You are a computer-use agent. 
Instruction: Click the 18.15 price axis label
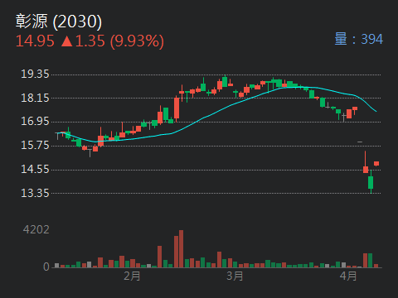[35, 98]
